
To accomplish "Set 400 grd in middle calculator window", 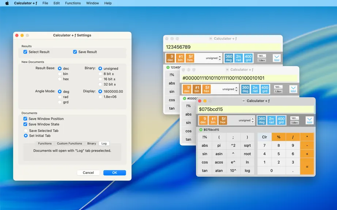I will tap(265, 89).
